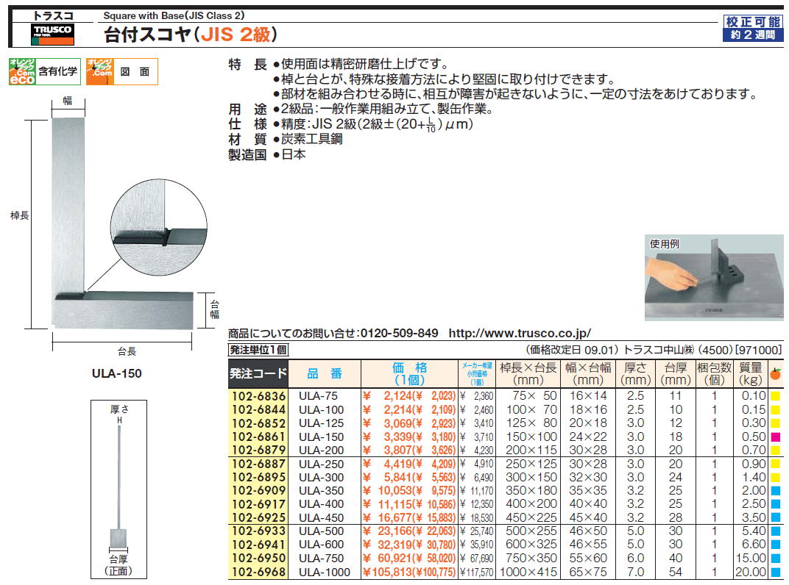Open the Orange Book 図面 badge
789x585 pixels.
pyautogui.click(x=121, y=71)
